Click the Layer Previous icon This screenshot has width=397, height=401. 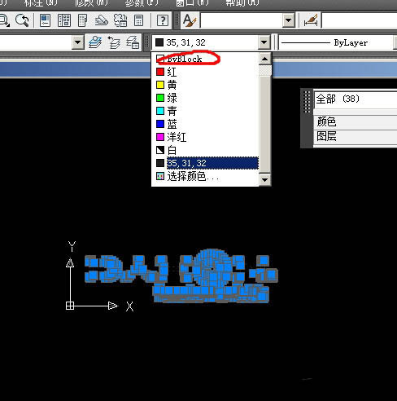114,42
